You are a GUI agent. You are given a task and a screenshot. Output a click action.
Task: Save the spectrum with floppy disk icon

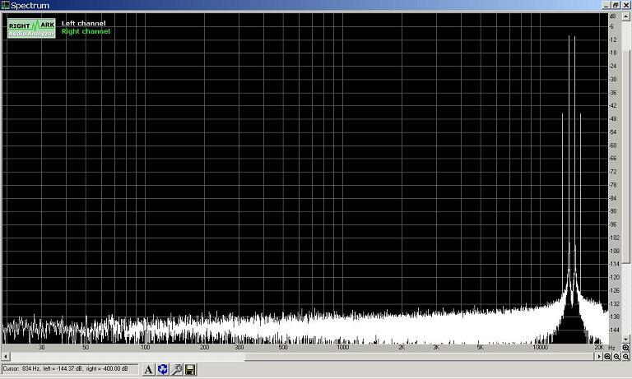pyautogui.click(x=190, y=370)
